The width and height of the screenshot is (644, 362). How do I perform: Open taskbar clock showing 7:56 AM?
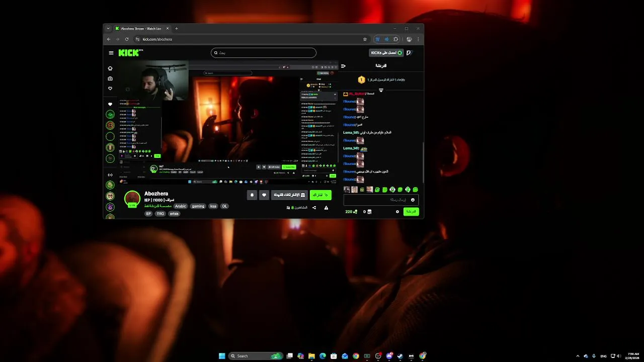click(x=632, y=356)
